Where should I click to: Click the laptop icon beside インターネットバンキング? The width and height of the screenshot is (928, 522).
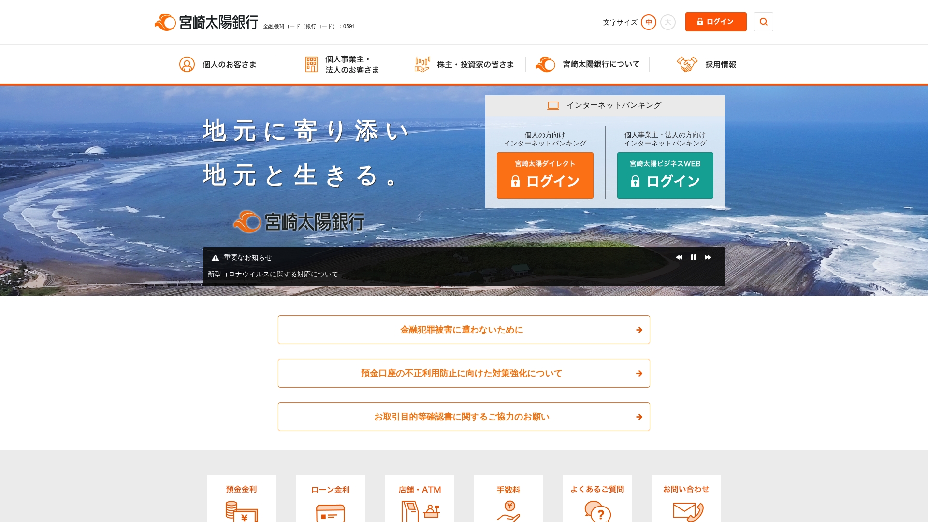point(553,105)
